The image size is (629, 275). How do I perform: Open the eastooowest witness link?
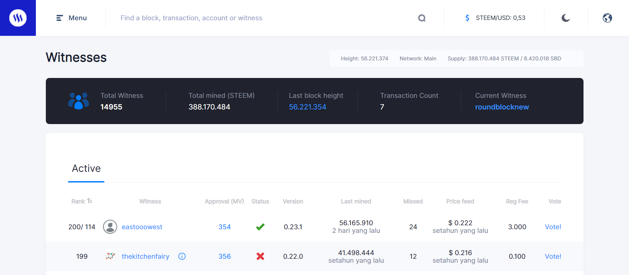coord(142,227)
